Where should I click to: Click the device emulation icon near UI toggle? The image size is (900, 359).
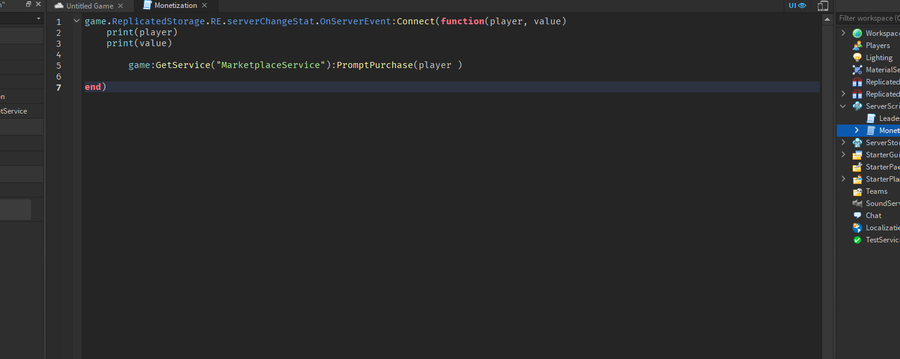(x=823, y=5)
